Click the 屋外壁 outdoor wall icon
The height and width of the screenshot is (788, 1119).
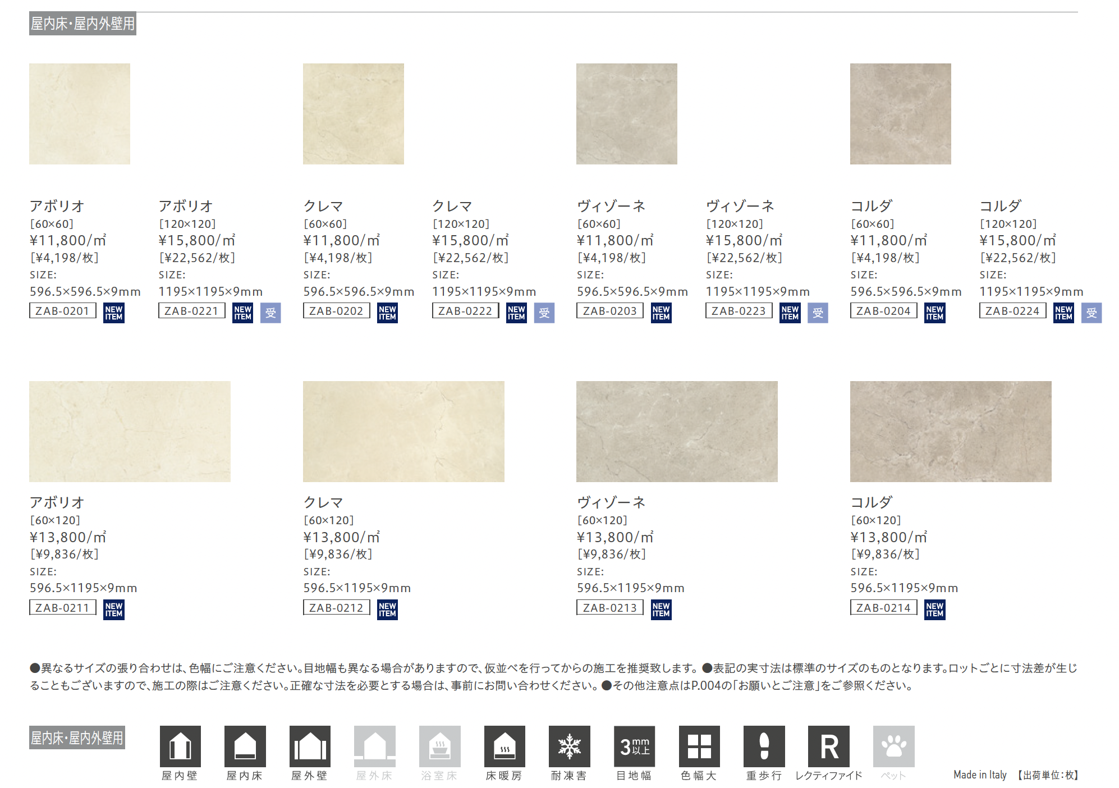pyautogui.click(x=310, y=746)
